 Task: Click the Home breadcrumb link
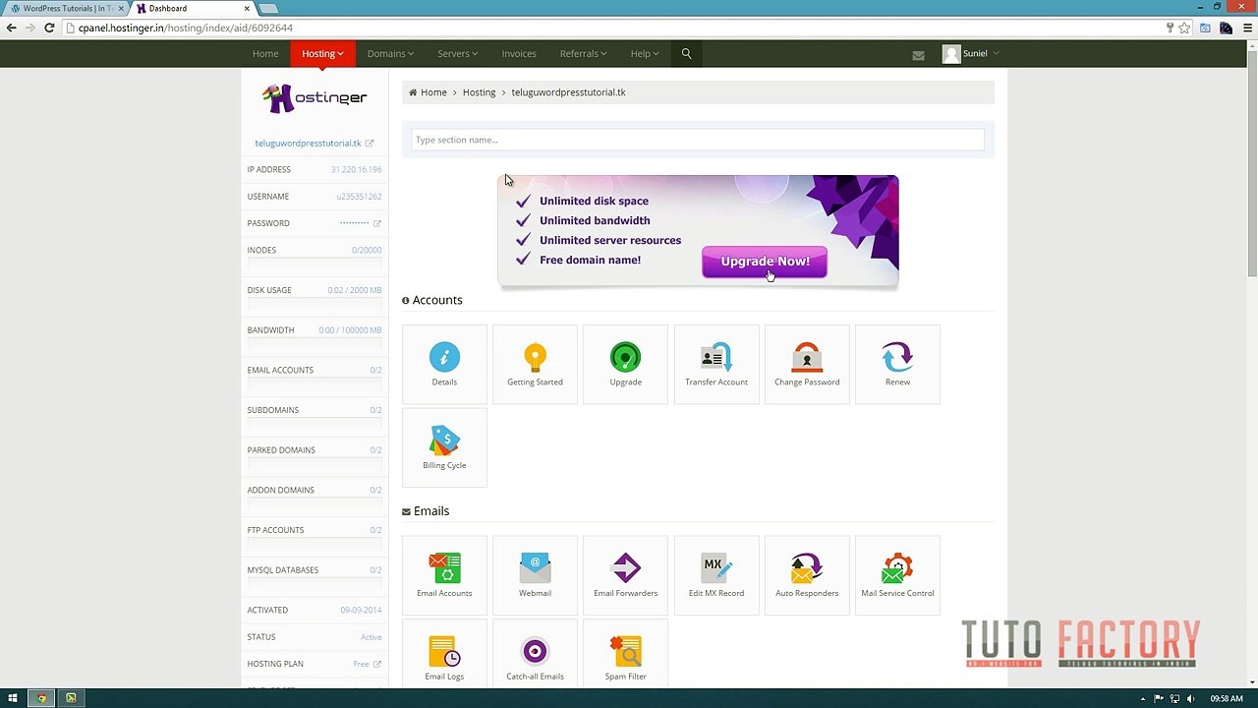pyautogui.click(x=433, y=92)
